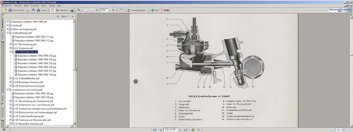
Task: Open the Yahoo toolbar button
Action: click(167, 10)
